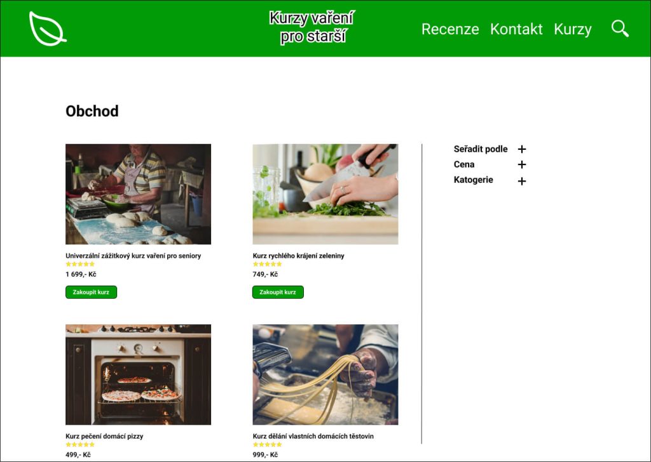Open the pizza oven course photo
The image size is (651, 462).
[138, 374]
